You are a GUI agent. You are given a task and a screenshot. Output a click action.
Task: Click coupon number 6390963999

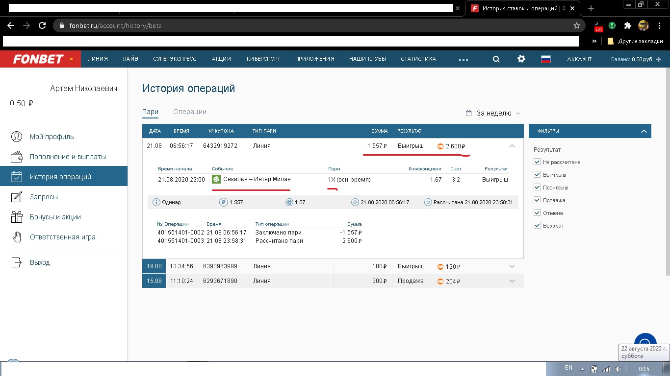point(220,266)
